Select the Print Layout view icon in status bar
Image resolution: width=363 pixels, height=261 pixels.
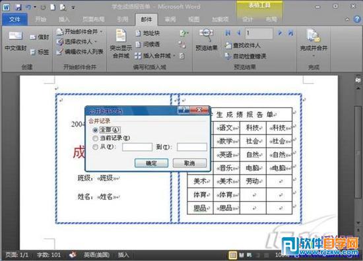tap(232, 255)
